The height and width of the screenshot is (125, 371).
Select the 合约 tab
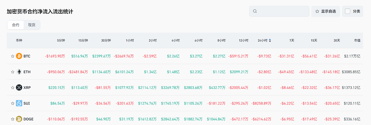(16, 25)
